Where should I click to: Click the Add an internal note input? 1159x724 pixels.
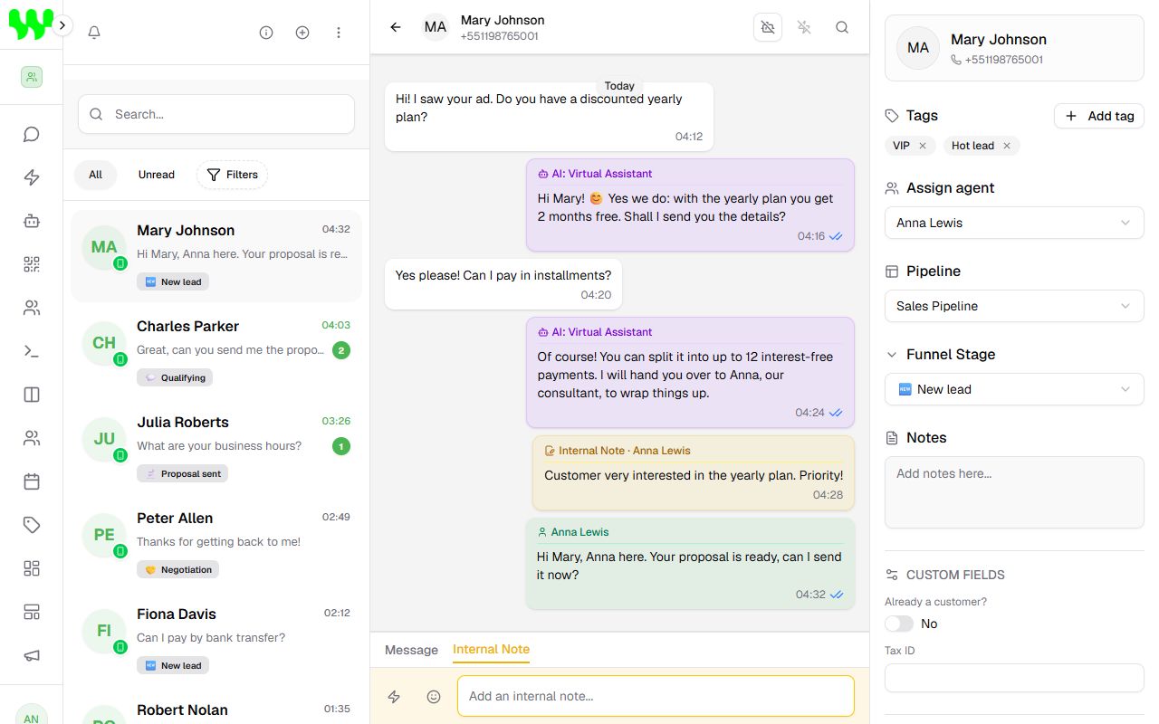pyautogui.click(x=656, y=696)
